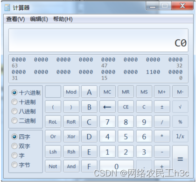Add to memory with M+
This screenshot has width=196, height=182.
[x=162, y=92]
